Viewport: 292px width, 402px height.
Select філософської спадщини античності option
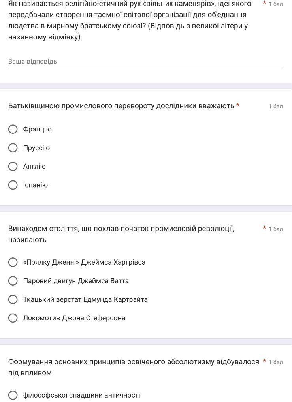click(13, 395)
